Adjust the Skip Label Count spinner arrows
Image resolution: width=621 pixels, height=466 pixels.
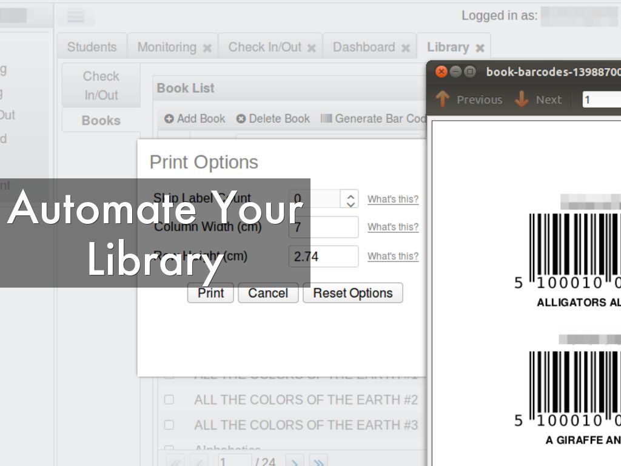point(351,199)
